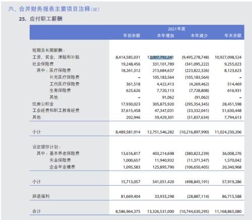Click the value 125,895,790
This screenshot has width=252, height=220.
tap(163, 167)
